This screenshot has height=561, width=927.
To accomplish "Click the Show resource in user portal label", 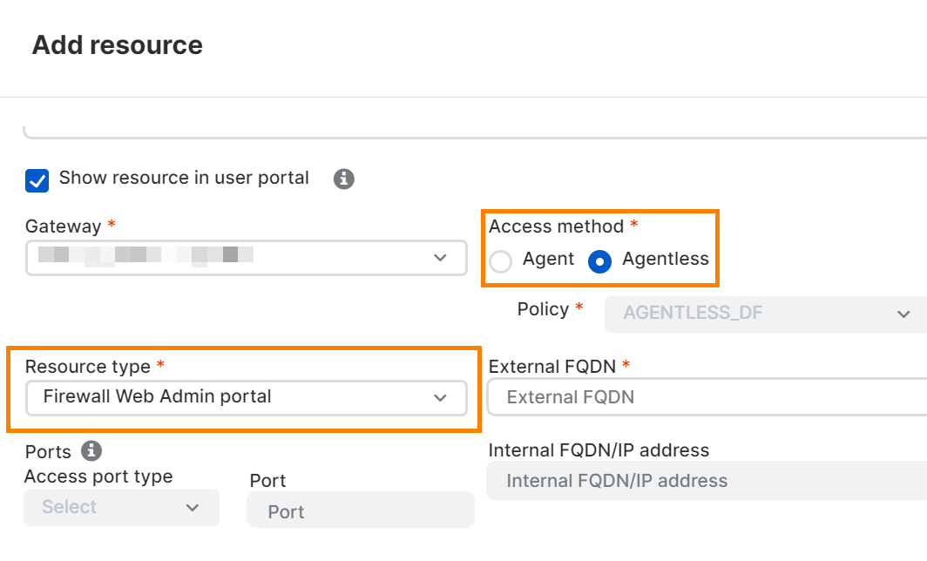I will (184, 179).
